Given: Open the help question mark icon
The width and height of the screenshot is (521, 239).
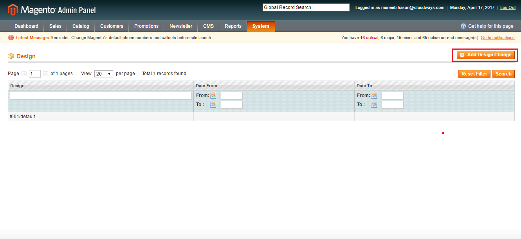Looking at the screenshot, I should (x=463, y=26).
